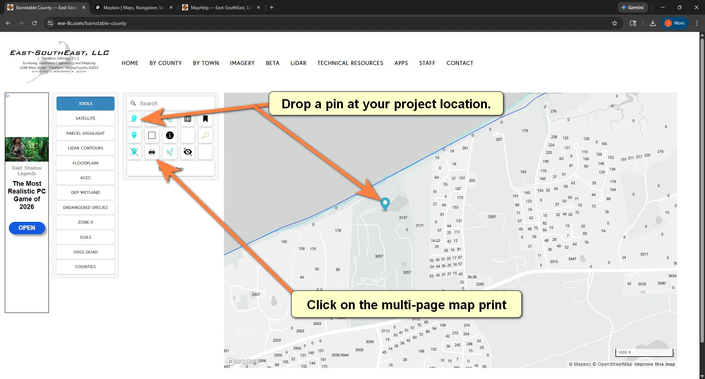705x379 pixels.
Task: Open the Work profile menu
Action: 675,23
